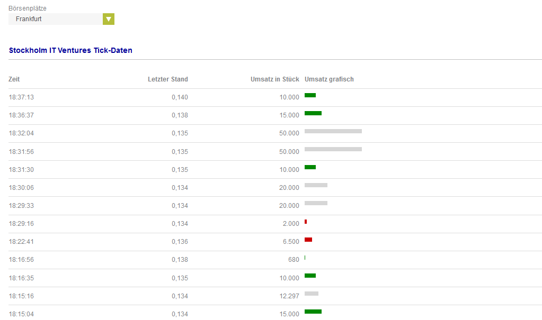Click the Zeit column header
Viewport: 542px width, 320px height.
[14, 79]
